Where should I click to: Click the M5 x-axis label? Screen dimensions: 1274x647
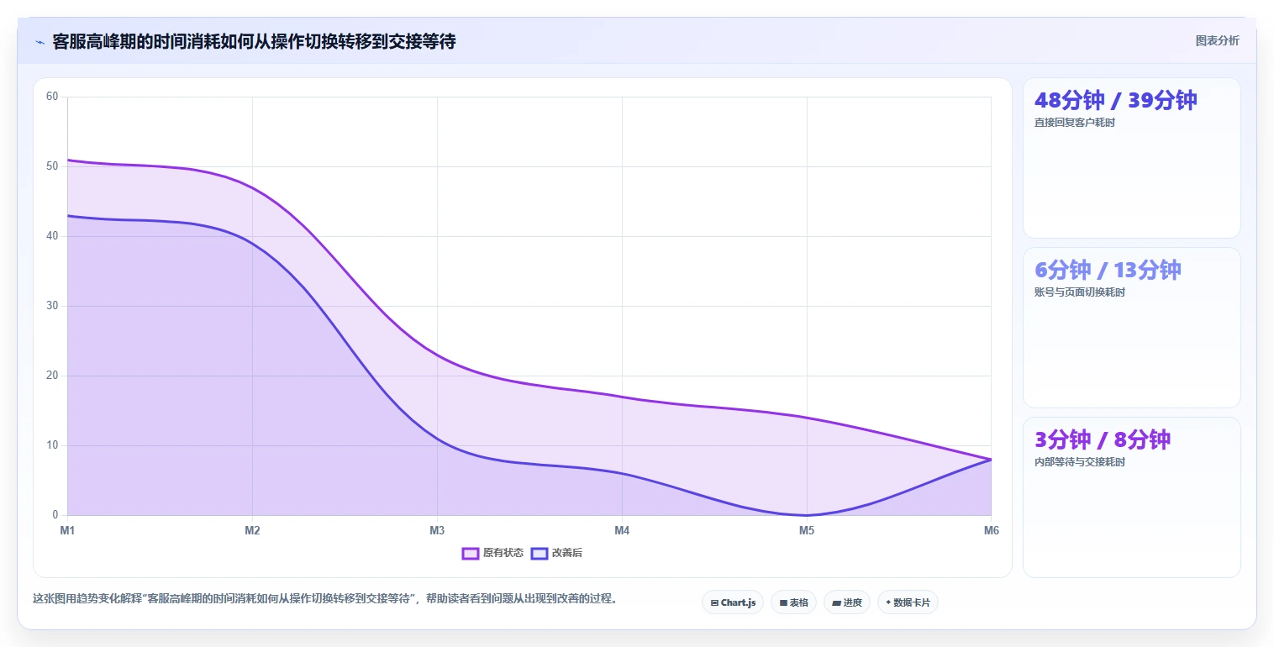807,530
